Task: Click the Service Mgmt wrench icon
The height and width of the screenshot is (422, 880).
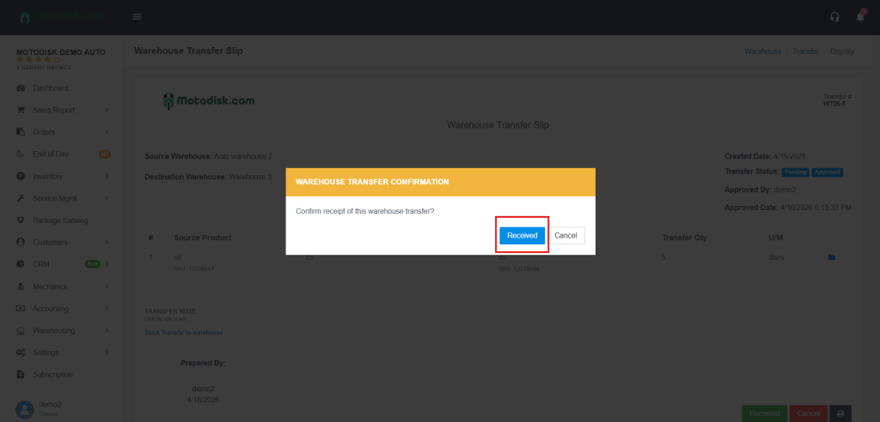Action: [21, 198]
